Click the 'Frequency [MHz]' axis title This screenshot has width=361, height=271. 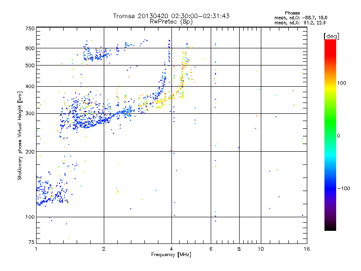tap(171, 255)
